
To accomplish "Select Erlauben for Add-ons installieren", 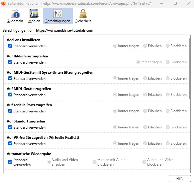I will coord(145,46).
